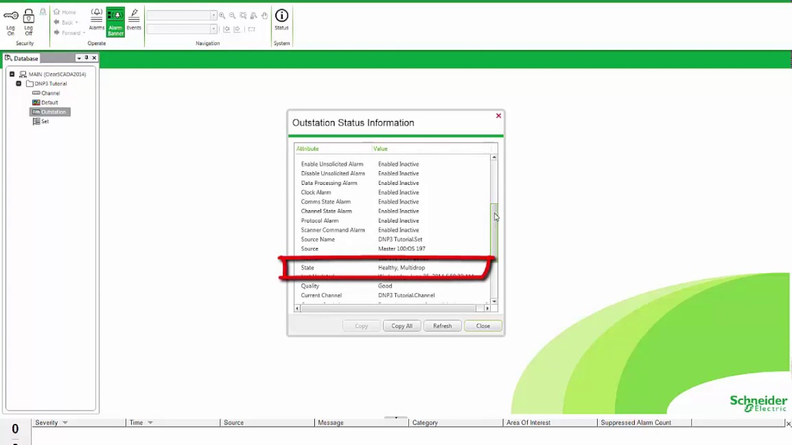792x445 pixels.
Task: Select the Disable Unsolicited Alarm row
Action: (392, 174)
